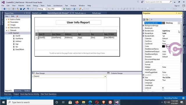
Task: Click the Undo arrow icon
Action: (28, 9)
